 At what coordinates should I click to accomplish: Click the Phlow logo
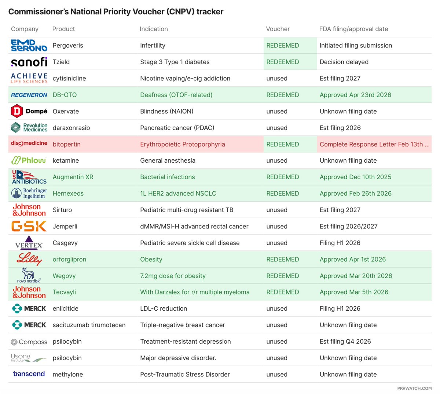point(29,160)
